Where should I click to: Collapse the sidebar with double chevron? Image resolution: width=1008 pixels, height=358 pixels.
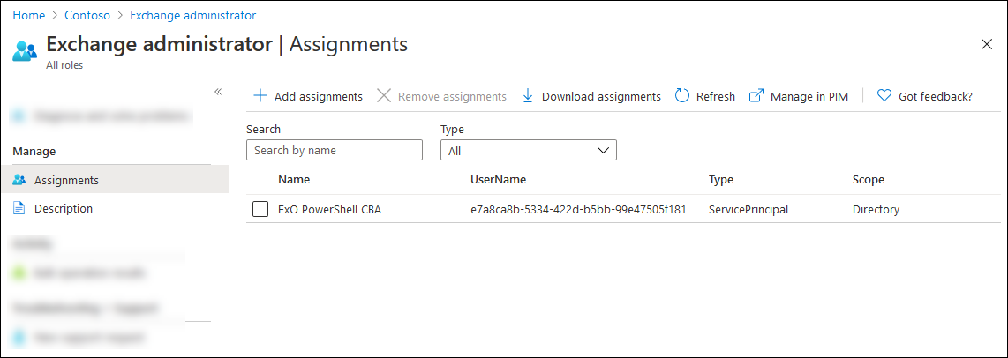(218, 92)
